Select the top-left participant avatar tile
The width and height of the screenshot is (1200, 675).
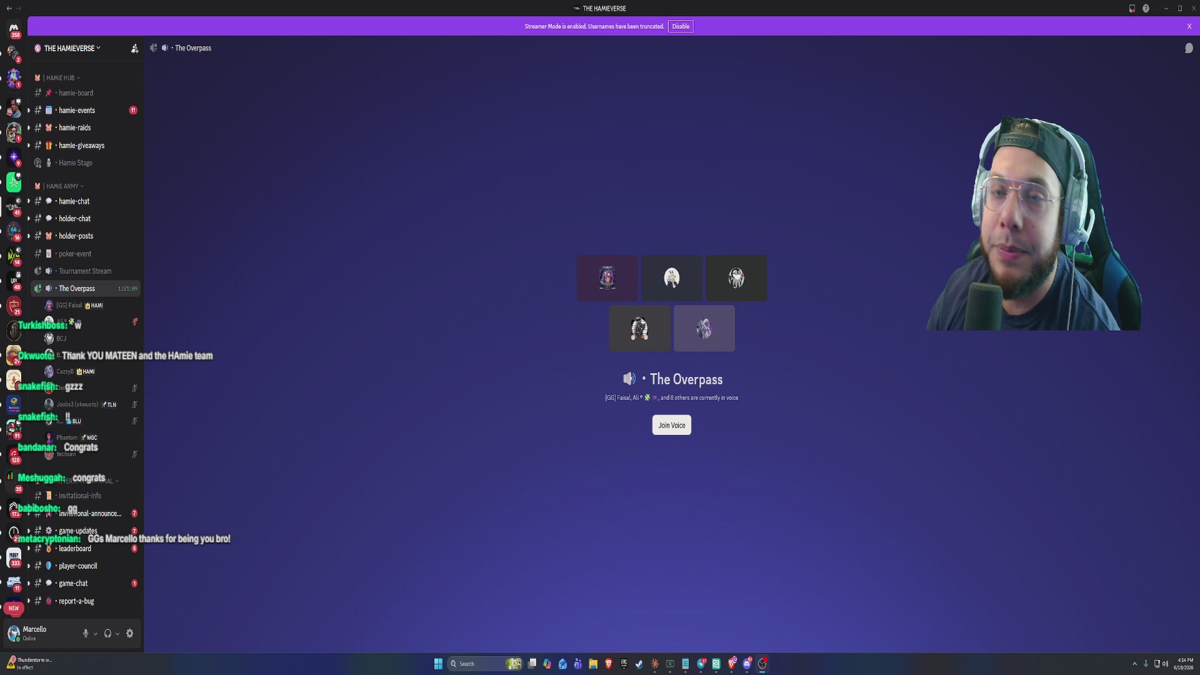pyautogui.click(x=607, y=278)
